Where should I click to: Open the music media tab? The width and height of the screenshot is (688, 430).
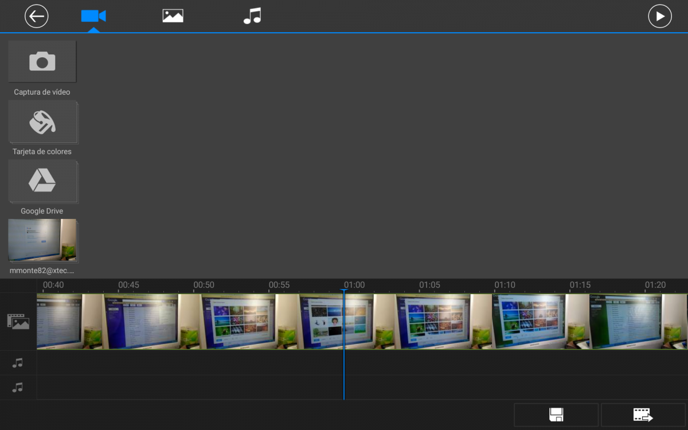252,16
